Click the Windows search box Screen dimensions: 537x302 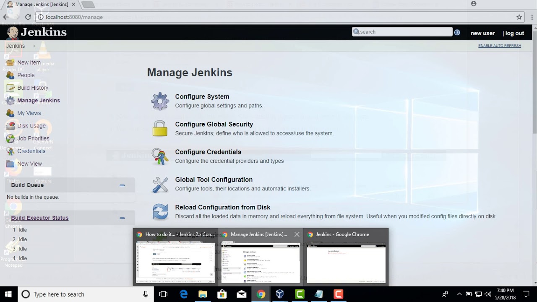tap(85, 294)
